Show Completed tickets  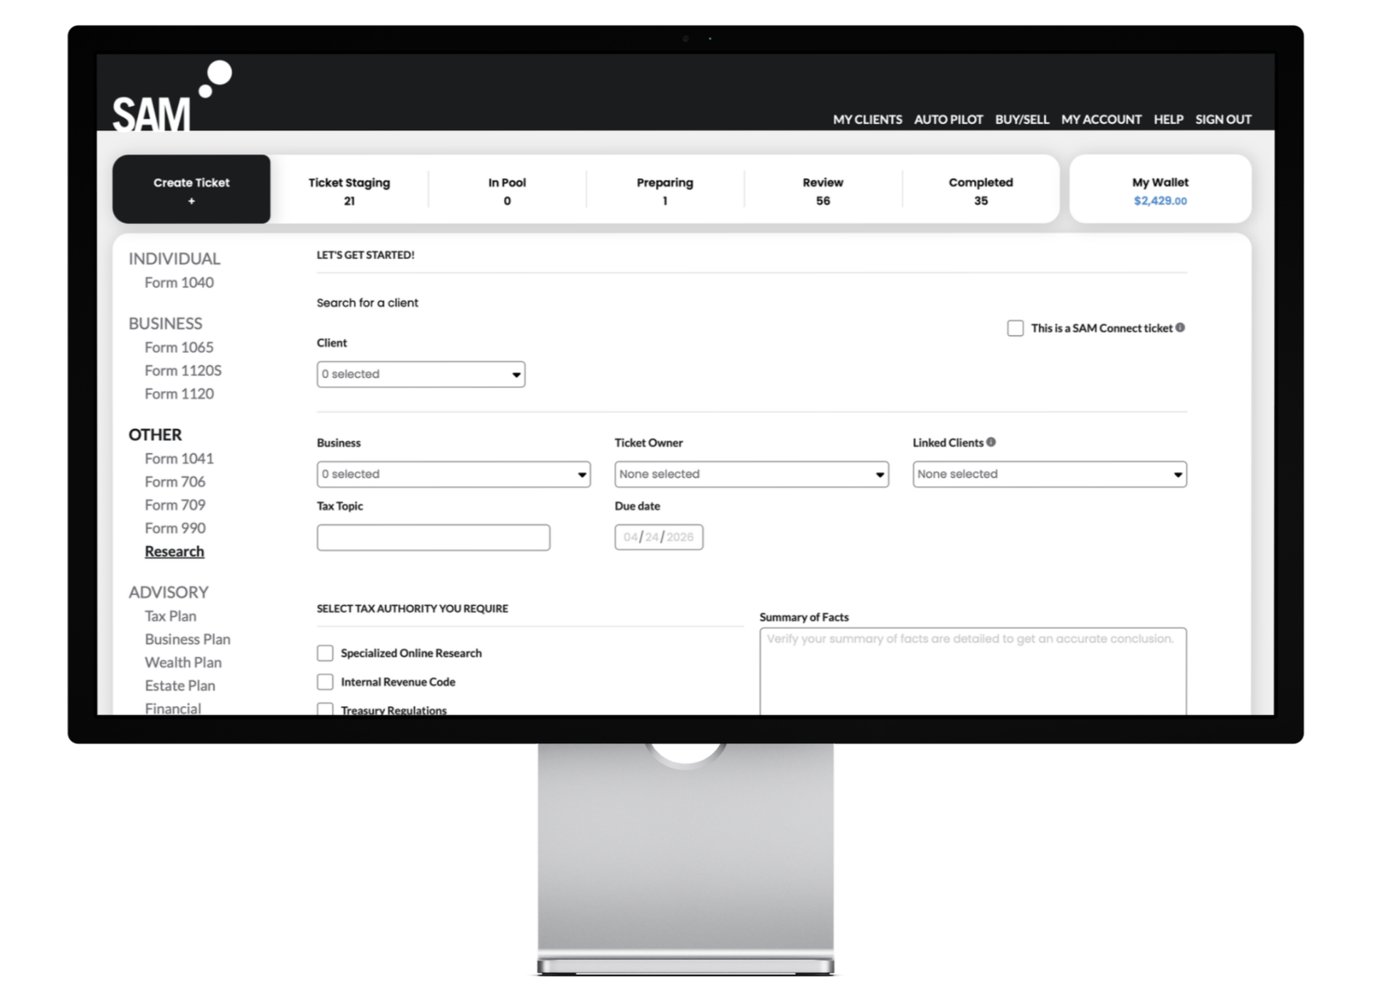click(981, 191)
